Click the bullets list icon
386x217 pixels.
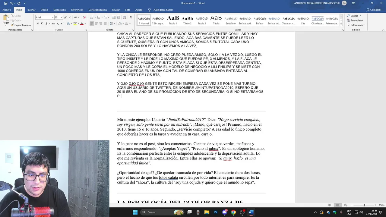tap(92, 17)
